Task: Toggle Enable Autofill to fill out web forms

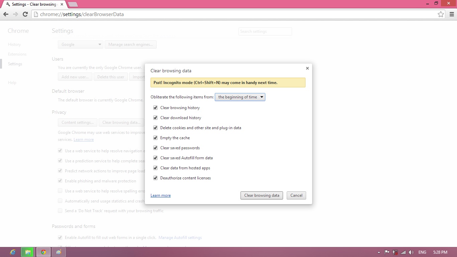Action: pos(60,238)
